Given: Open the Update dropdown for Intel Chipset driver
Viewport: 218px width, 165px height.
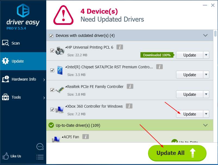Looking at the screenshot, I should [x=206, y=75].
